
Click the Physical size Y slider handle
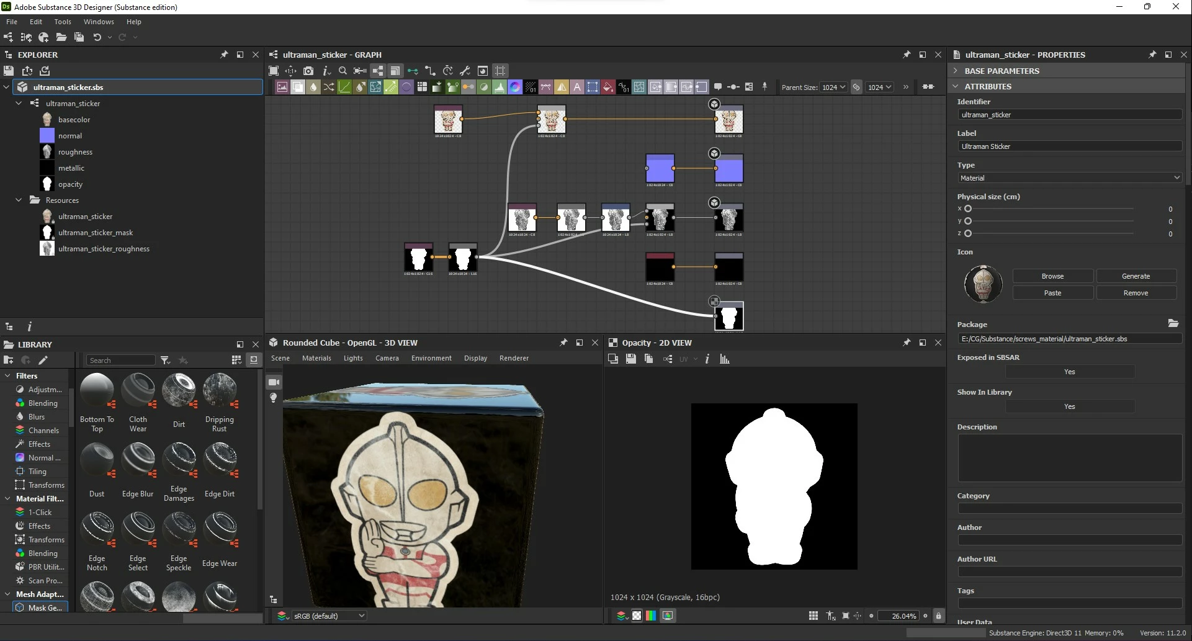pyautogui.click(x=968, y=221)
